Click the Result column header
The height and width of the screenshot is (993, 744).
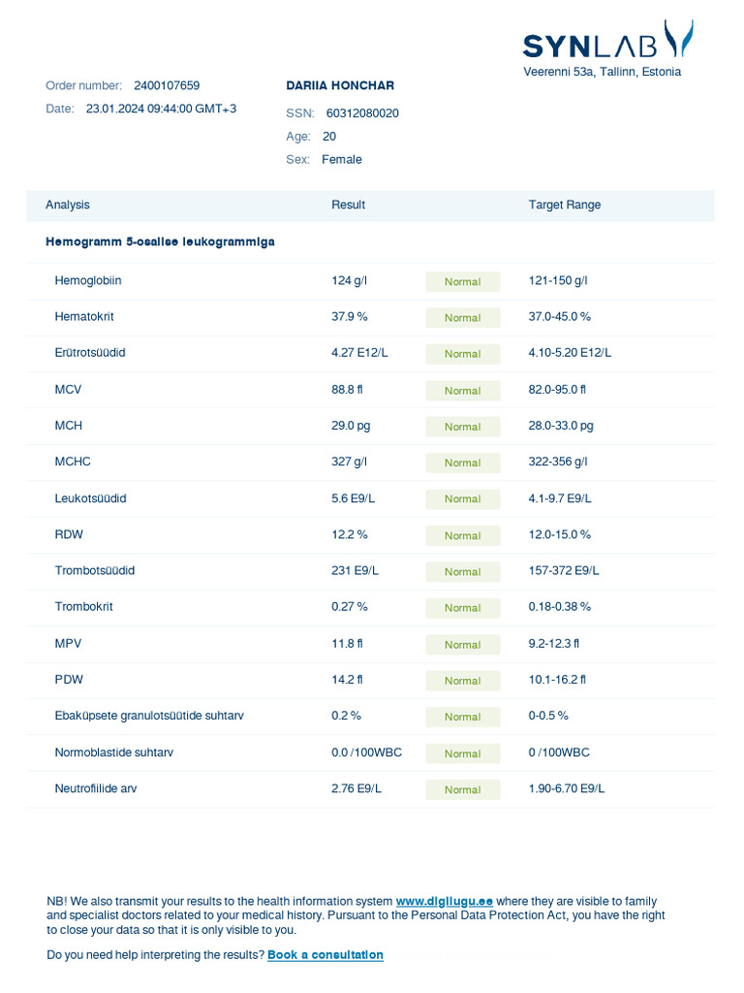pos(348,205)
